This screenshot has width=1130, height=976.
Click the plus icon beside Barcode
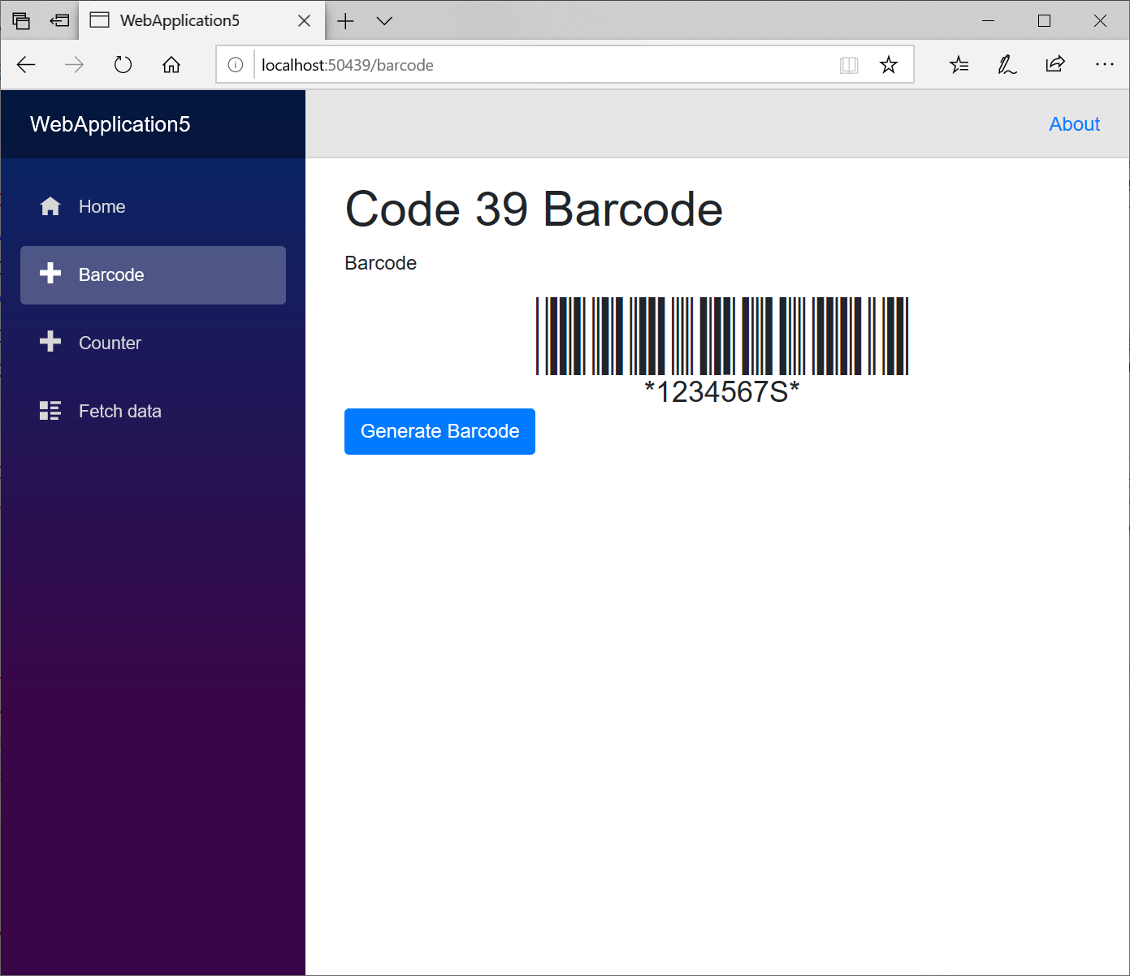coord(50,274)
